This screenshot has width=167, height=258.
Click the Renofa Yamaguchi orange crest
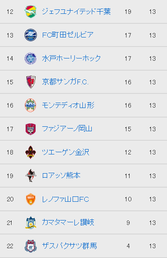31,199
